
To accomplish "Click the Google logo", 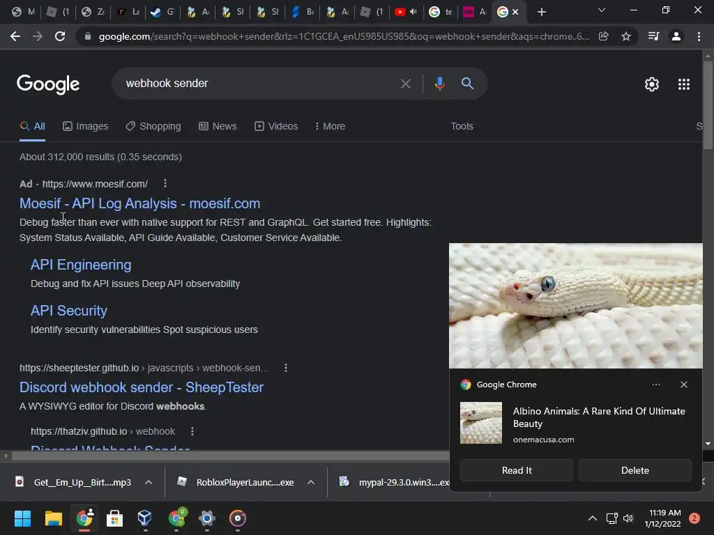I will 48,84.
